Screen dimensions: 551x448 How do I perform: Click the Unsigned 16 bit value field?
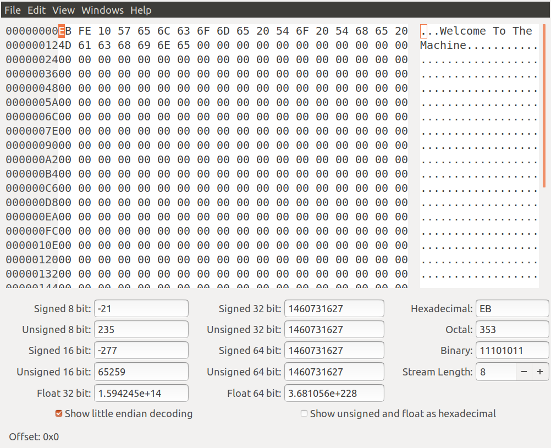coord(141,372)
